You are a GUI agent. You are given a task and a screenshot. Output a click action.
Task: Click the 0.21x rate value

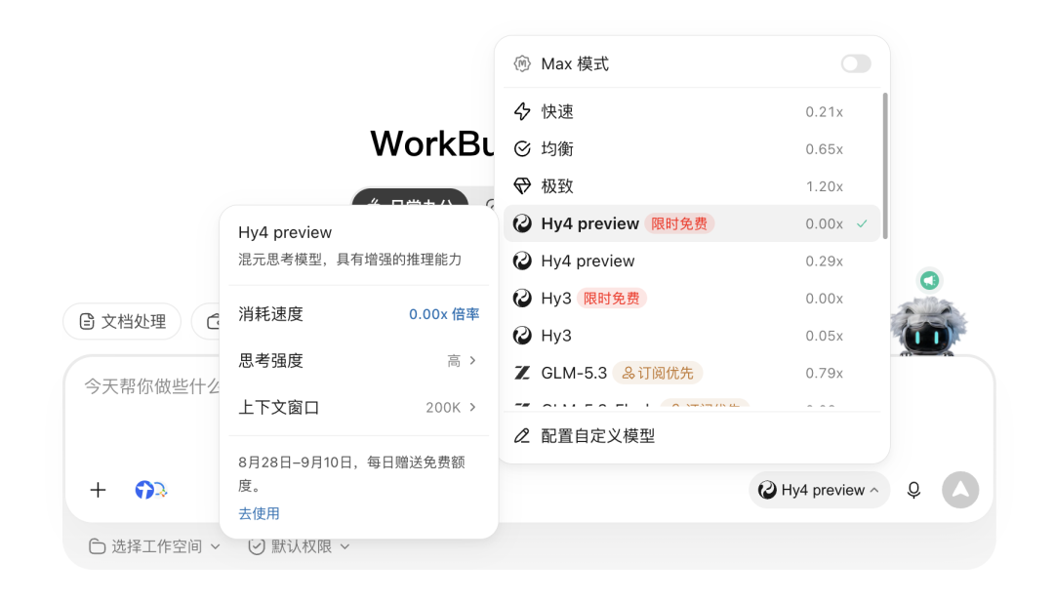(x=824, y=111)
